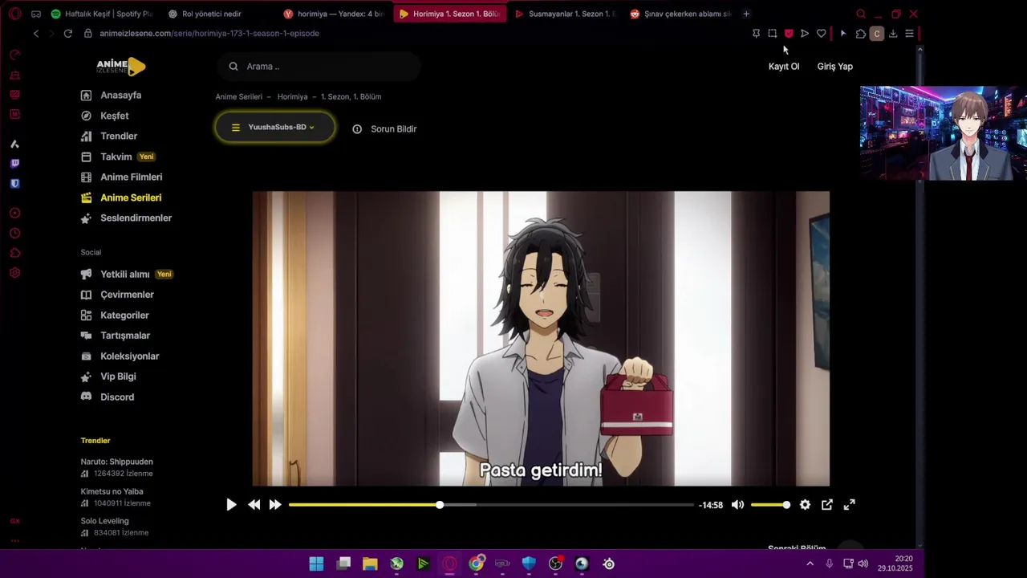1027x578 pixels.
Task: Skip backward using the rewind icon
Action: 254,505
